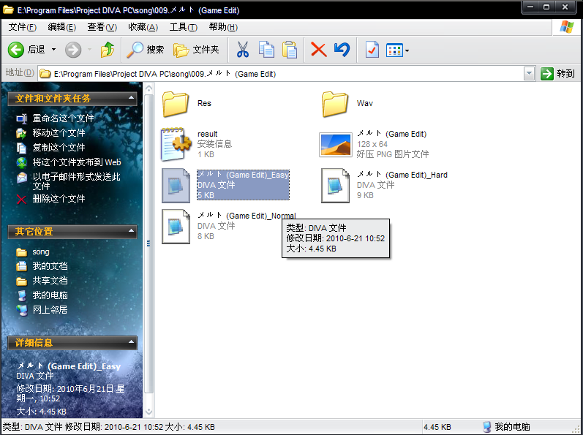Click the Copy toolbar icon
Image resolution: width=583 pixels, height=435 pixels.
pyautogui.click(x=266, y=50)
